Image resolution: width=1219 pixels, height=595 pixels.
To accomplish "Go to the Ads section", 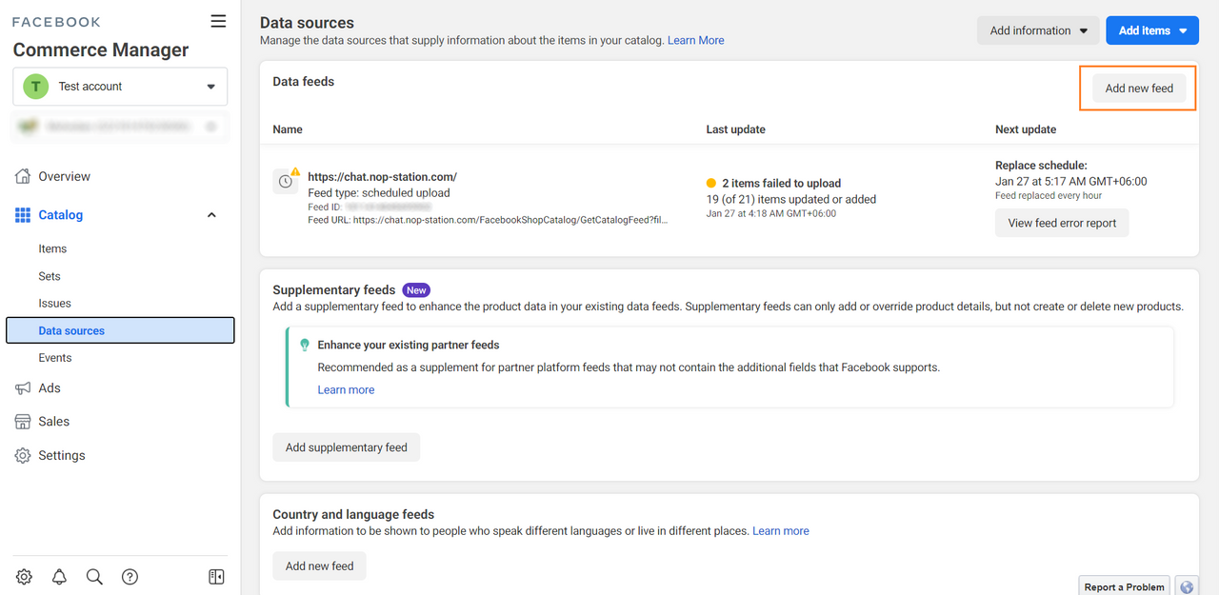I will pyautogui.click(x=50, y=388).
